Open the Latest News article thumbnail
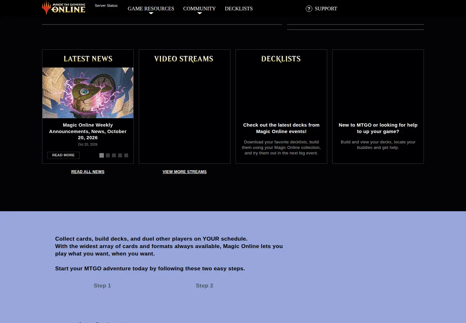This screenshot has height=323, width=466. 88,93
